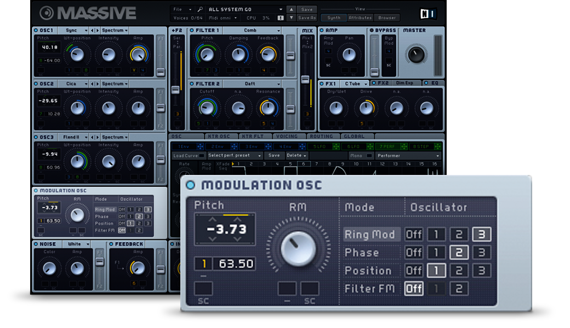Open the File dropdown menu
Screen dimensions: 570x328
(x=182, y=9)
